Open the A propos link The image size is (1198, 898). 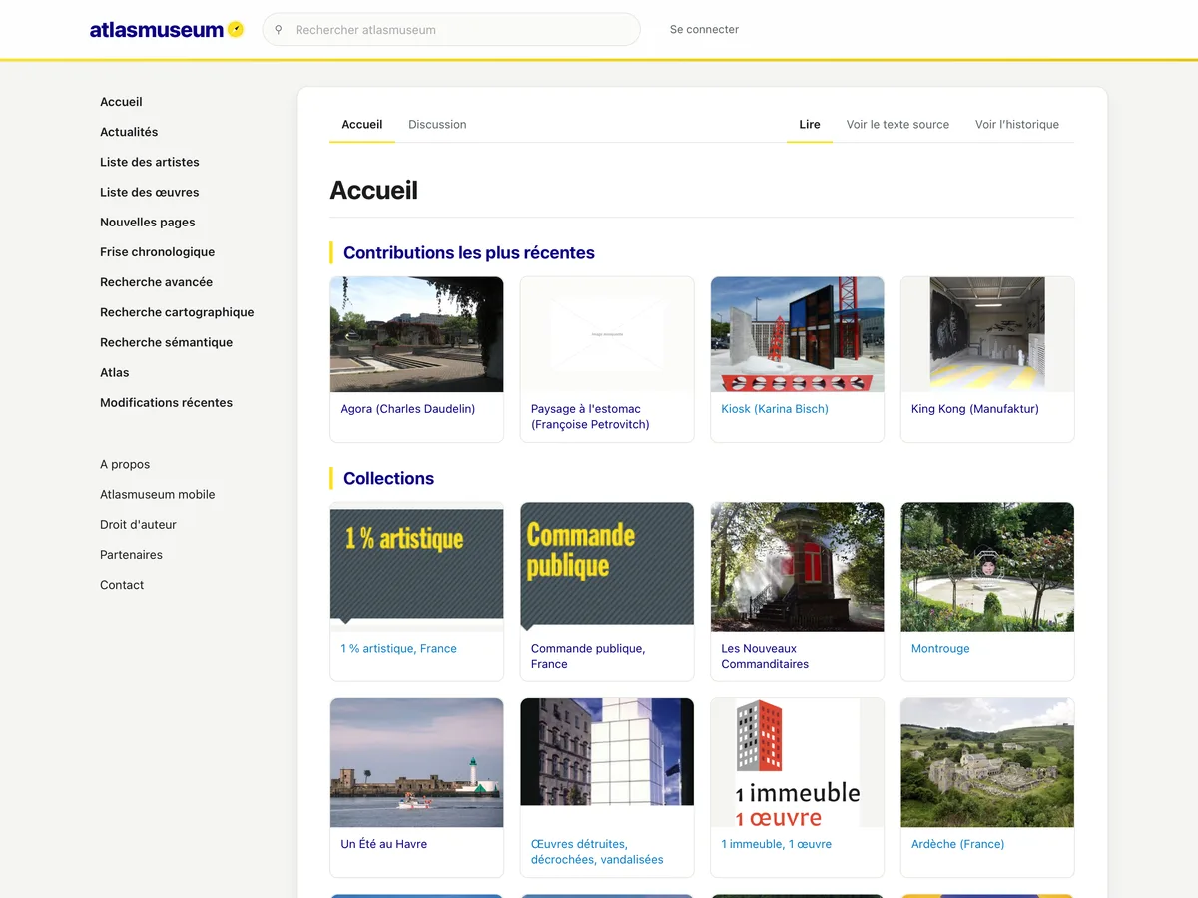click(125, 464)
